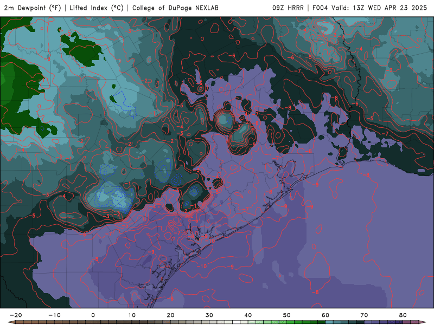Click the '09Z HRRR' model run label
Screen dimensions: 434x325
[288, 8]
